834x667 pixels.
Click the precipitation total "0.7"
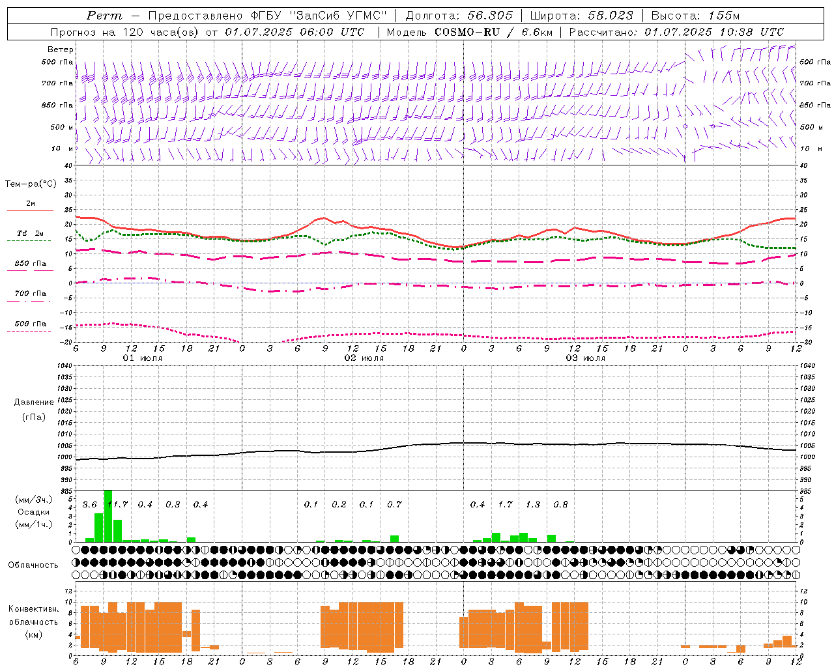click(x=394, y=505)
